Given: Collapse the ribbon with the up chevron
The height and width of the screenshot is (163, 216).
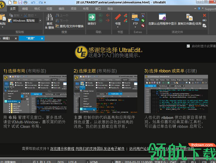Looking at the screenshot, I should tap(195, 8).
